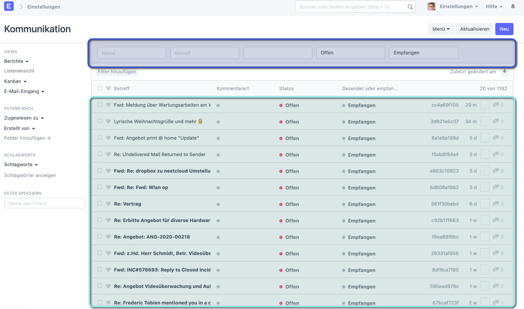Click dashed assignee box for row c92b17f663
Screen dimensions: 524x309
pyautogui.click(x=485, y=220)
